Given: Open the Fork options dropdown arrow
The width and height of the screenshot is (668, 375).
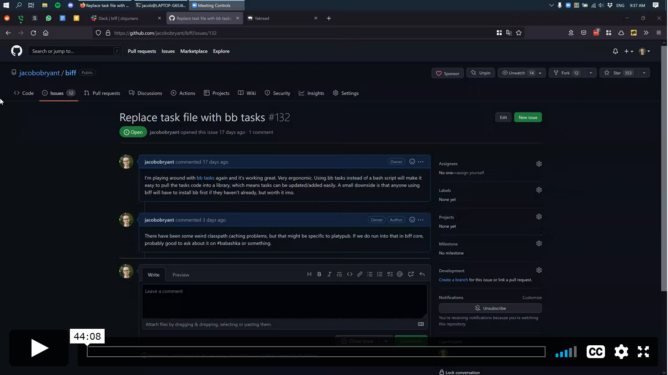Looking at the screenshot, I should pos(591,72).
